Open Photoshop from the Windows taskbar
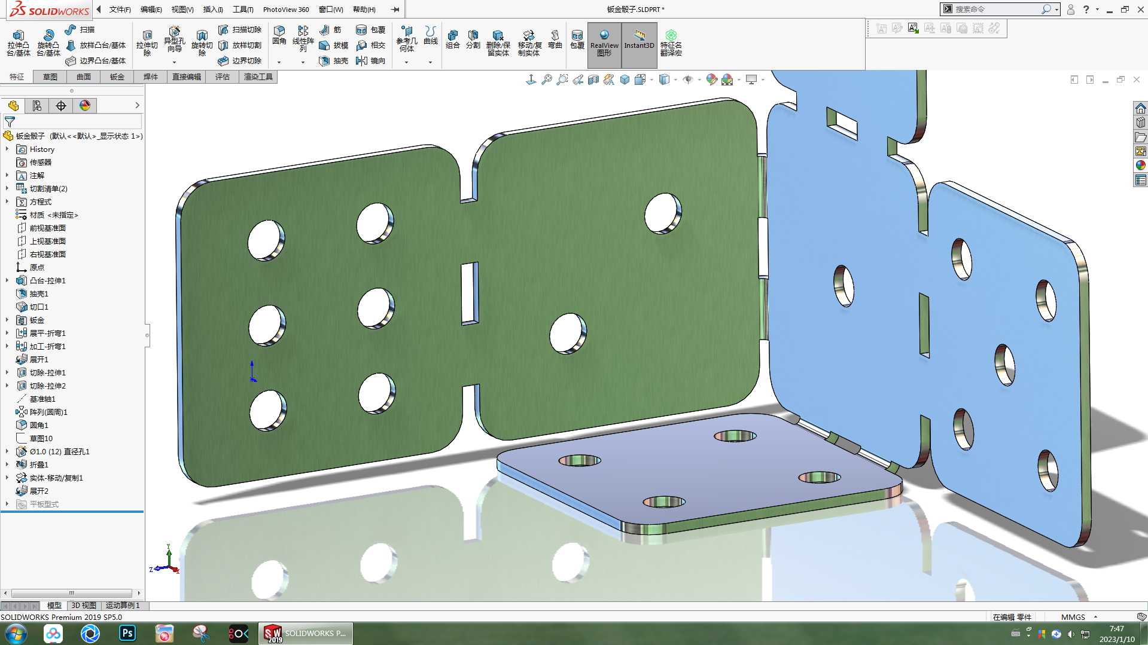 [127, 633]
